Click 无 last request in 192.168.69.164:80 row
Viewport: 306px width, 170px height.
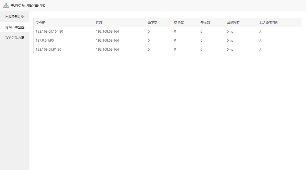tap(260, 32)
